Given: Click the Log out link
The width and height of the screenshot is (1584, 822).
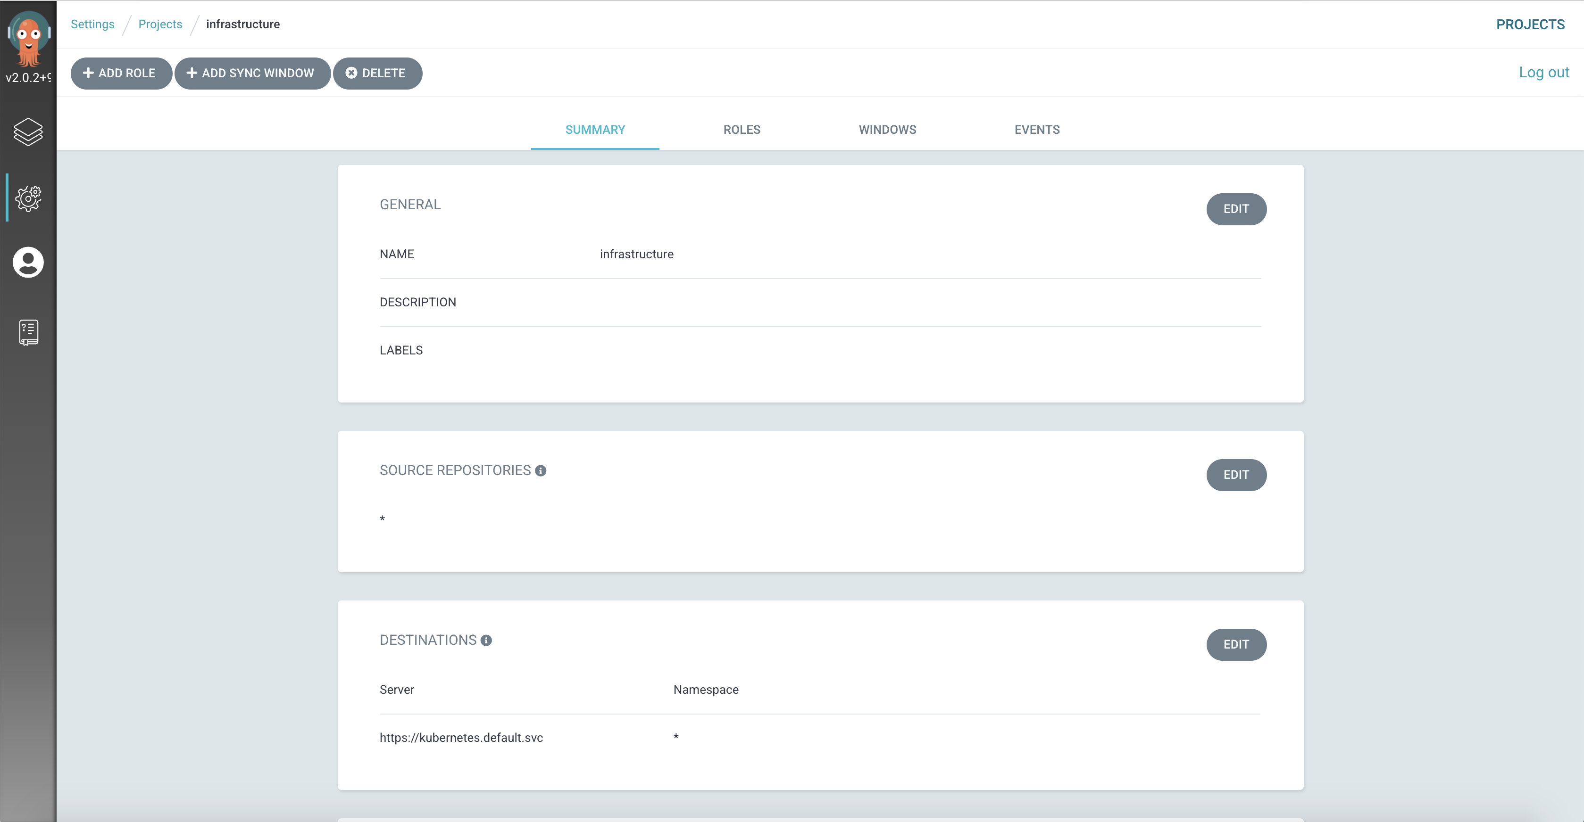Looking at the screenshot, I should coord(1543,73).
